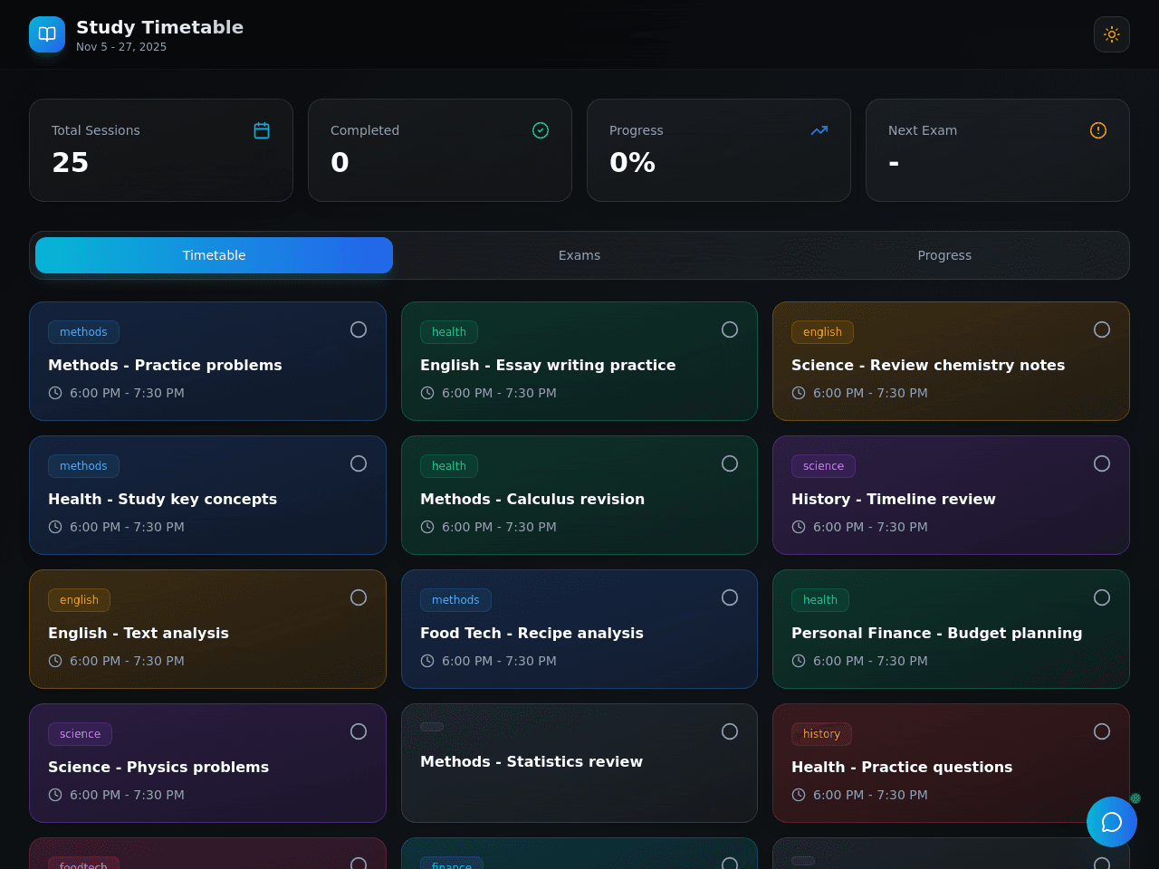1159x869 pixels.
Task: Open the chat bubble floating button
Action: [1112, 822]
